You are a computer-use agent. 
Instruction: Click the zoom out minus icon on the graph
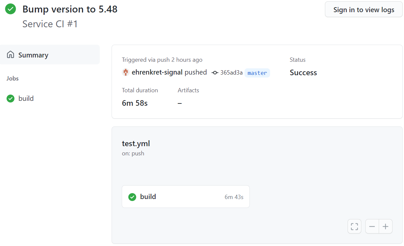pos(372,226)
